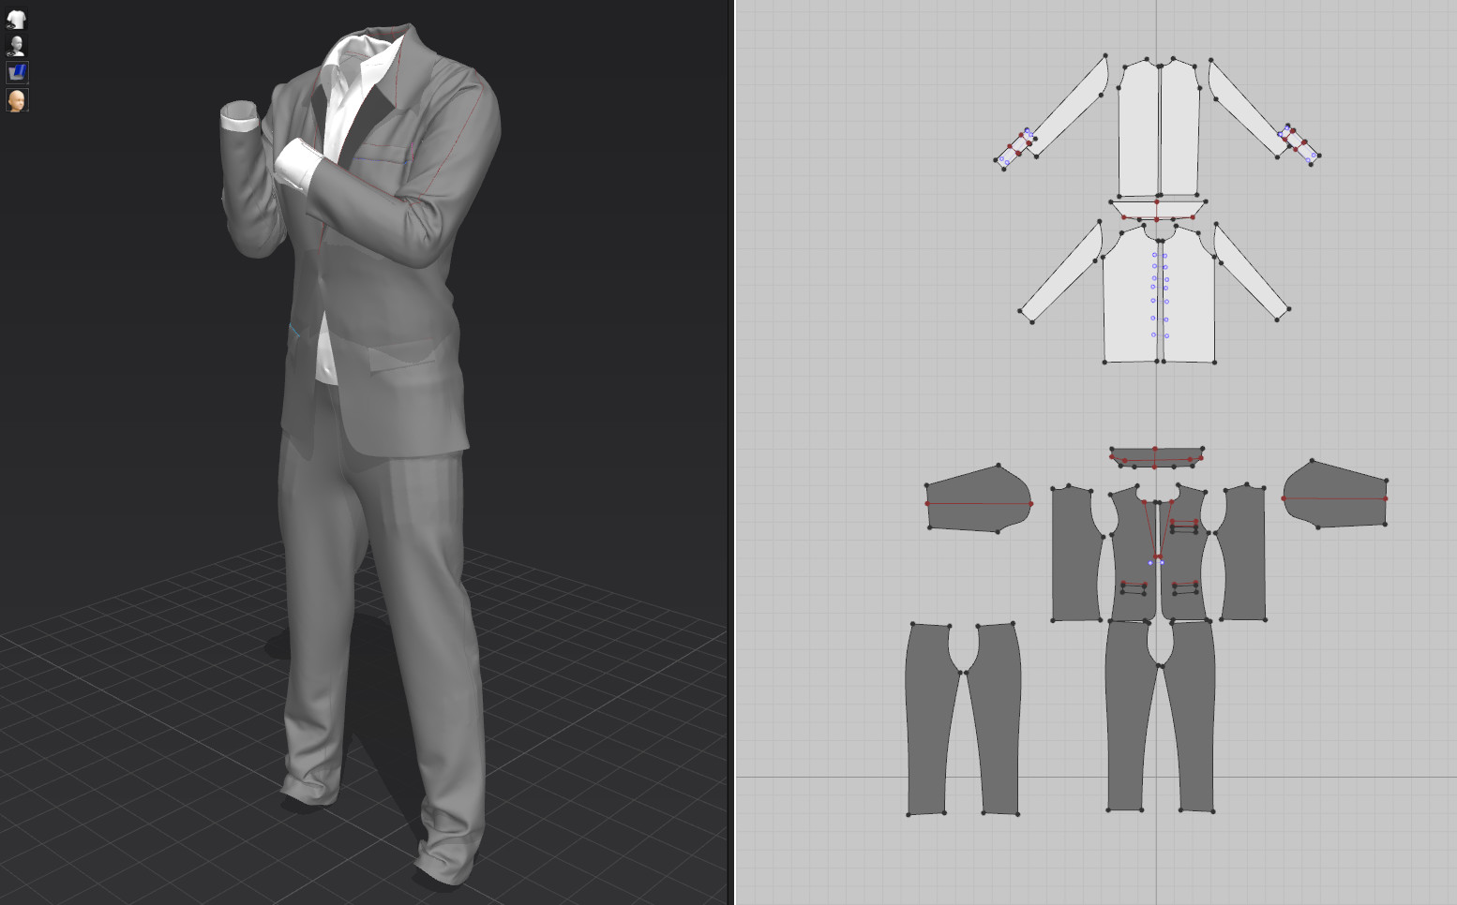1457x905 pixels.
Task: Select the jacket chest pocket welt pattern
Action: [x=1184, y=527]
